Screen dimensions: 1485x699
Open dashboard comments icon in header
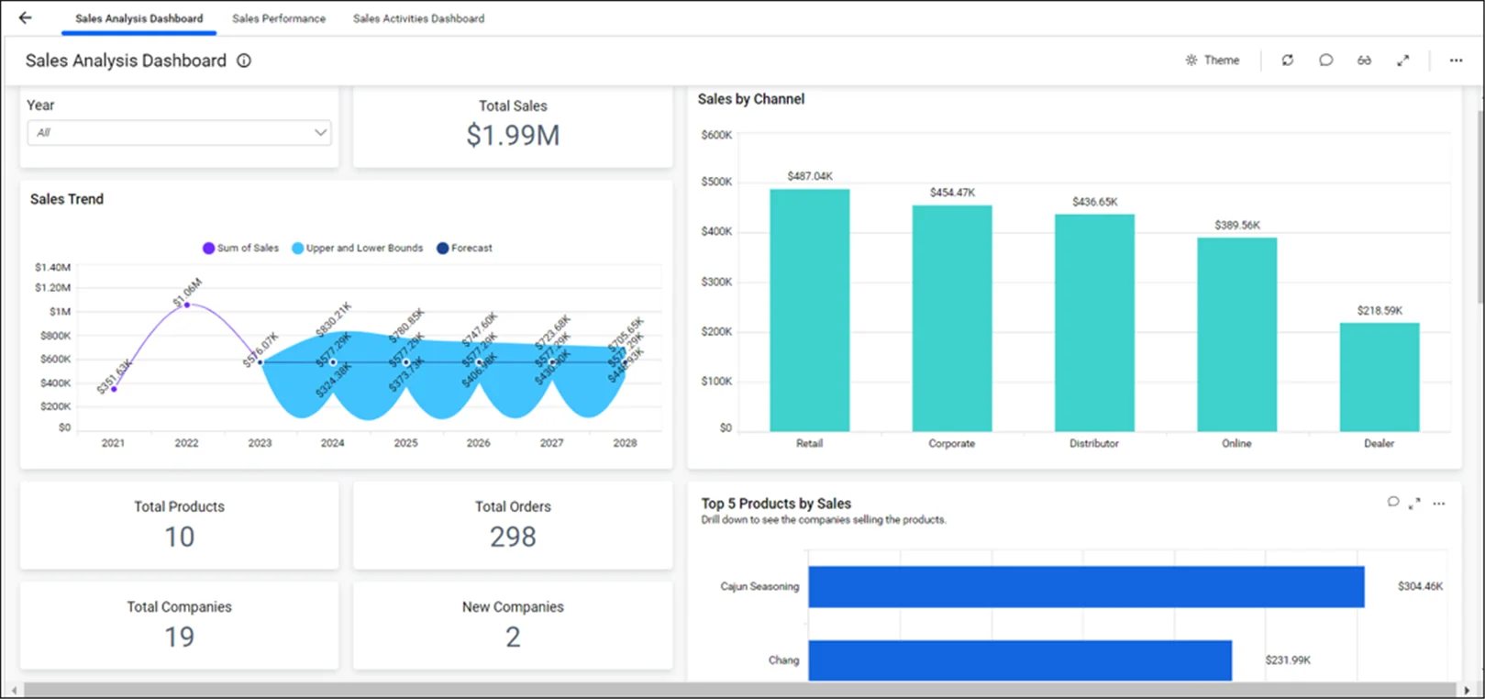click(1325, 60)
